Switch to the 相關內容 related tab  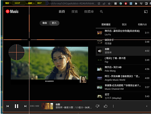tap(142, 24)
